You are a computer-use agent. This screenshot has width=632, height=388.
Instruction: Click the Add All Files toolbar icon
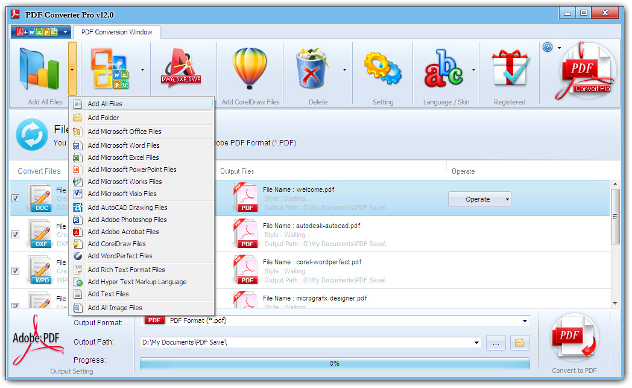[39, 69]
